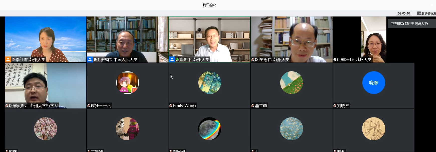The height and width of the screenshot is (152, 436).
Task: Click the microphone icon next to 00车玉玲
Action: click(335, 59)
